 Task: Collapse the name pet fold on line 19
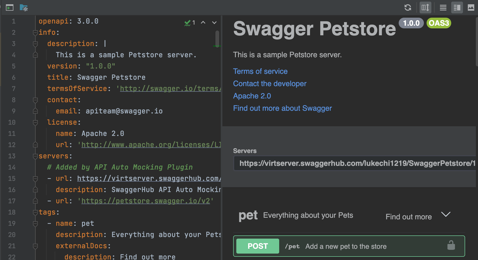tap(35, 224)
